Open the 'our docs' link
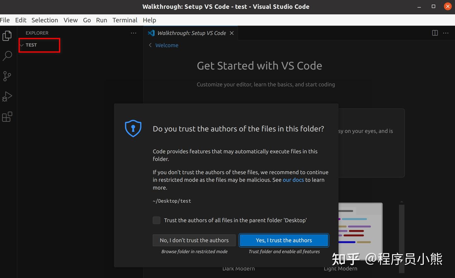455x278 pixels. click(293, 180)
